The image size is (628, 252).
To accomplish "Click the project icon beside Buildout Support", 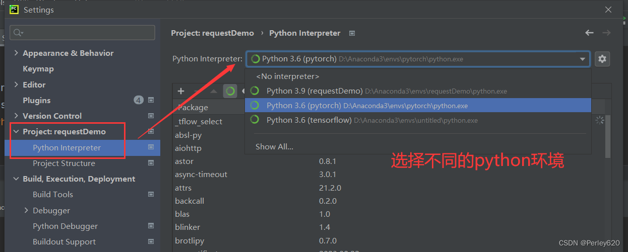I will [x=151, y=241].
